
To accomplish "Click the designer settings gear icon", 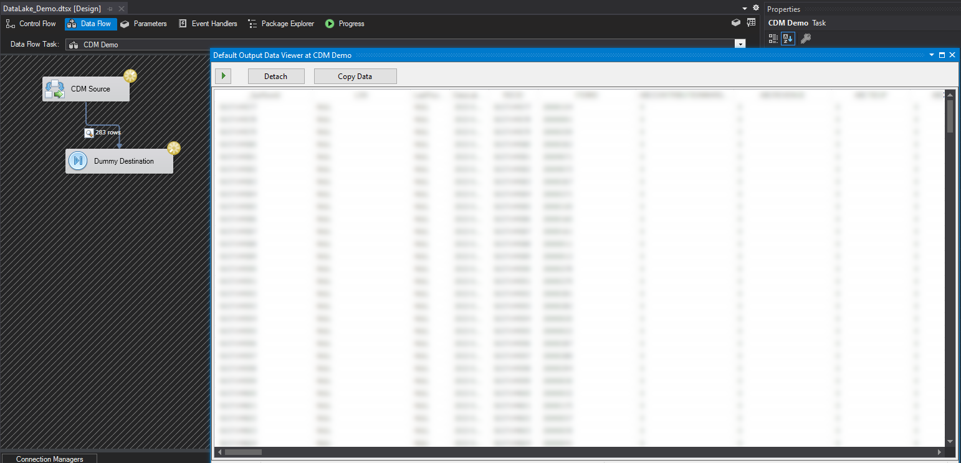I will click(756, 8).
